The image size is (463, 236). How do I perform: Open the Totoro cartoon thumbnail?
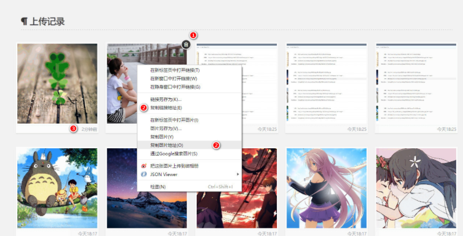coord(57,188)
